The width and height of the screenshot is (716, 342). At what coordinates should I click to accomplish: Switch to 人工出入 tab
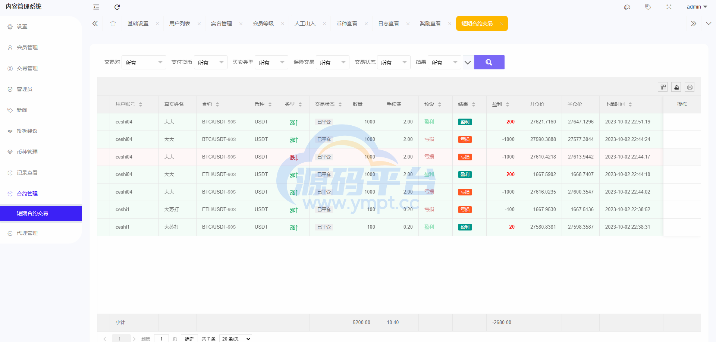coord(305,23)
